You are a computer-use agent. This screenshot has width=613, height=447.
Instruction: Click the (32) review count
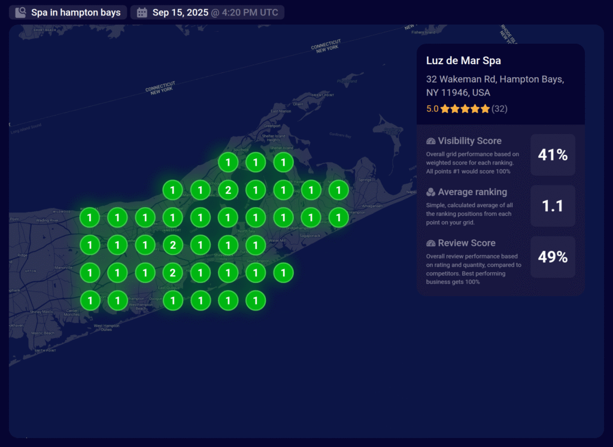click(499, 109)
